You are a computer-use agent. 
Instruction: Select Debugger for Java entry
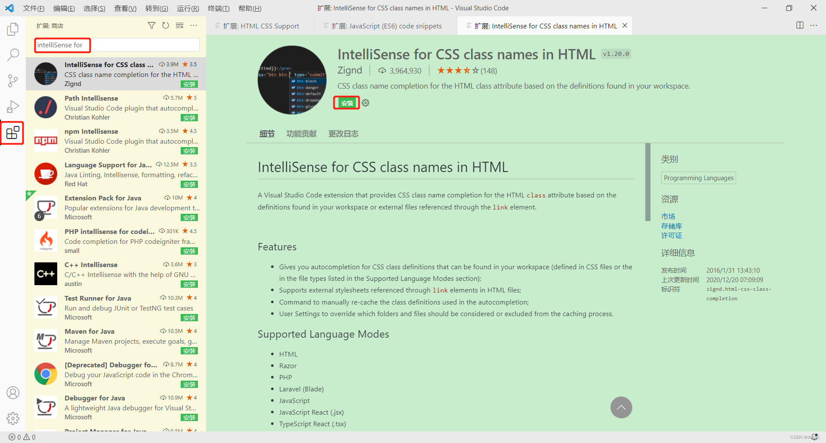[x=116, y=407]
